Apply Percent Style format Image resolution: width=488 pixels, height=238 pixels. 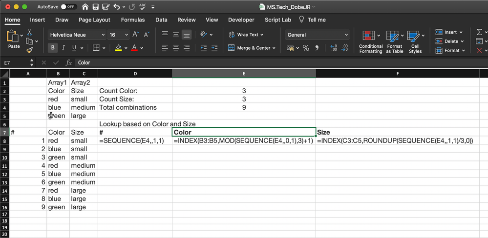(306, 48)
